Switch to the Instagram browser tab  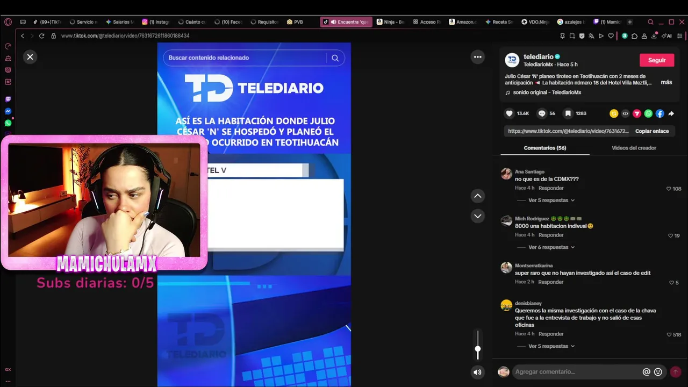[x=156, y=22]
